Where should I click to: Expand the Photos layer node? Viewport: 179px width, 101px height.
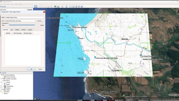click(1, 82)
